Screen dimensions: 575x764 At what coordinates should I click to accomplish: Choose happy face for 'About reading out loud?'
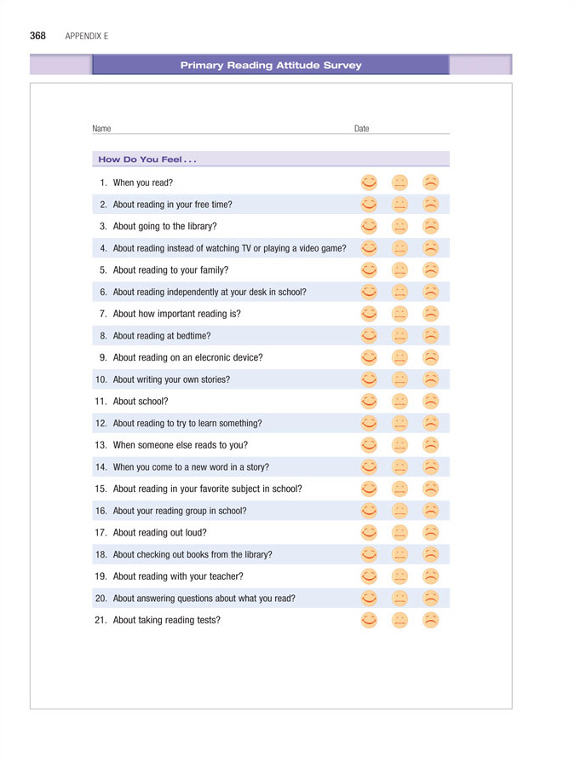pyautogui.click(x=368, y=532)
